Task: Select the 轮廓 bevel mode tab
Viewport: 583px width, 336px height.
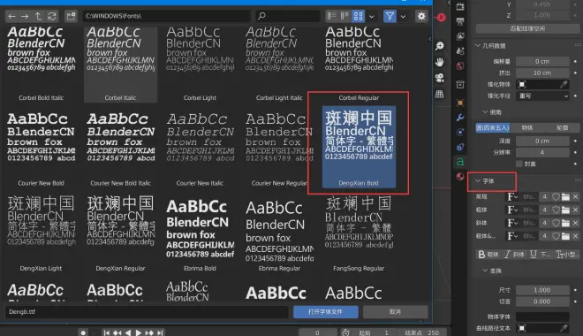Action: click(x=562, y=127)
